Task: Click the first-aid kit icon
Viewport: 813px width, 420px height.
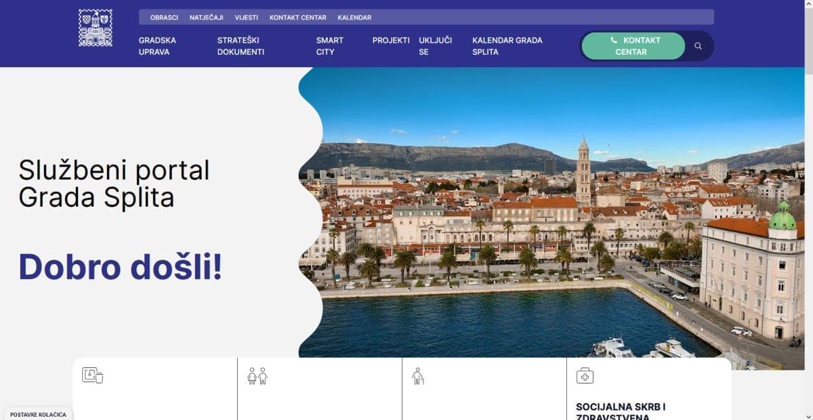Action: coord(584,376)
